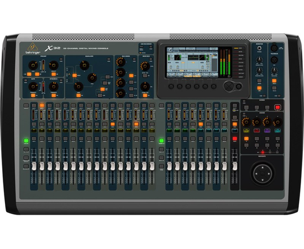Adjust the Equalizer Gain knob
This screenshot has width=304, height=249.
78,86
